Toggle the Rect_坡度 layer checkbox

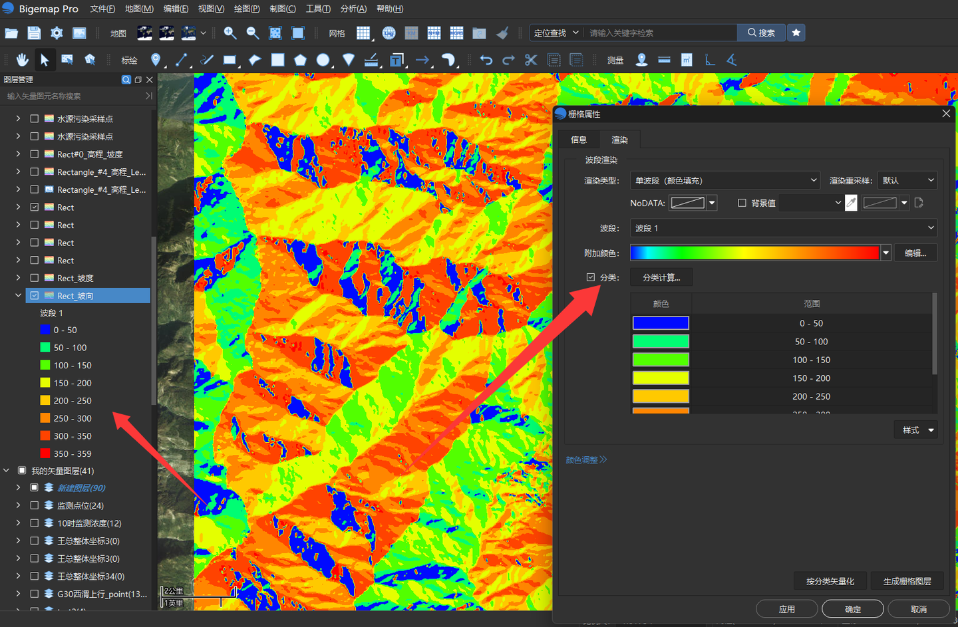coord(35,278)
